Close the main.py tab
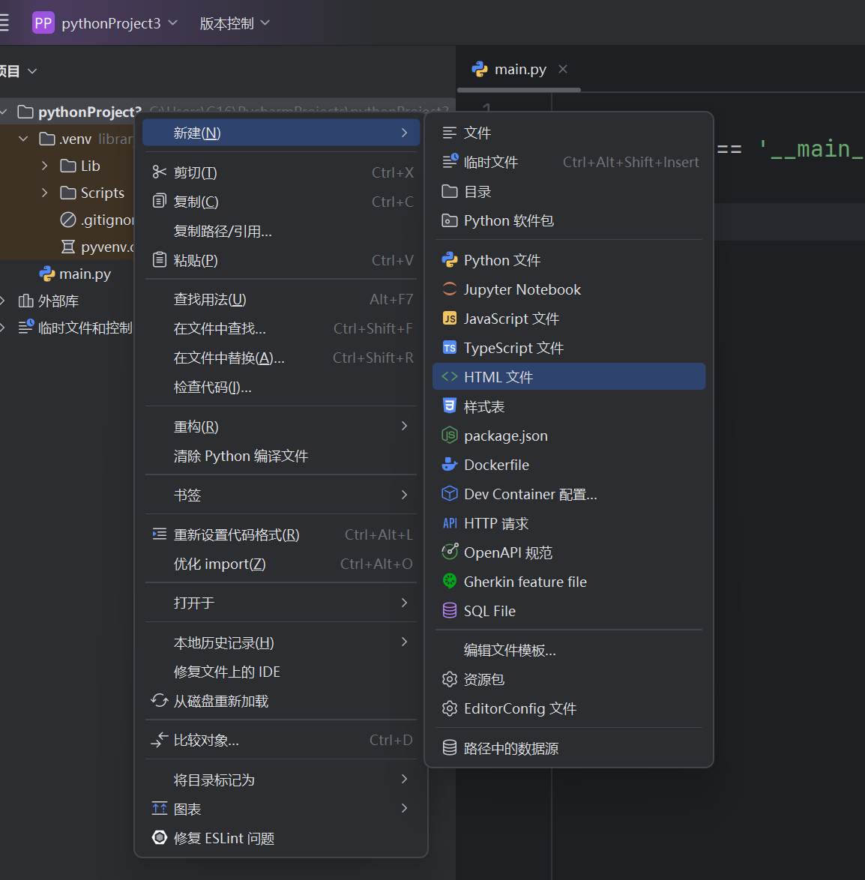This screenshot has width=865, height=880. [x=563, y=69]
